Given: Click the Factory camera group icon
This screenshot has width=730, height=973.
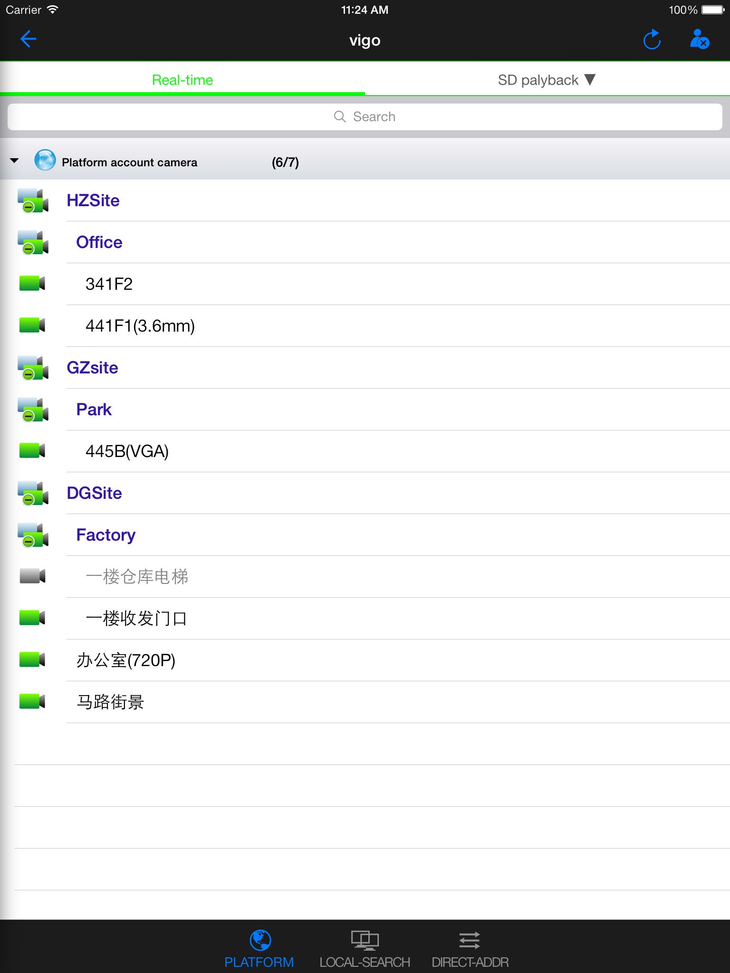Looking at the screenshot, I should tap(33, 535).
